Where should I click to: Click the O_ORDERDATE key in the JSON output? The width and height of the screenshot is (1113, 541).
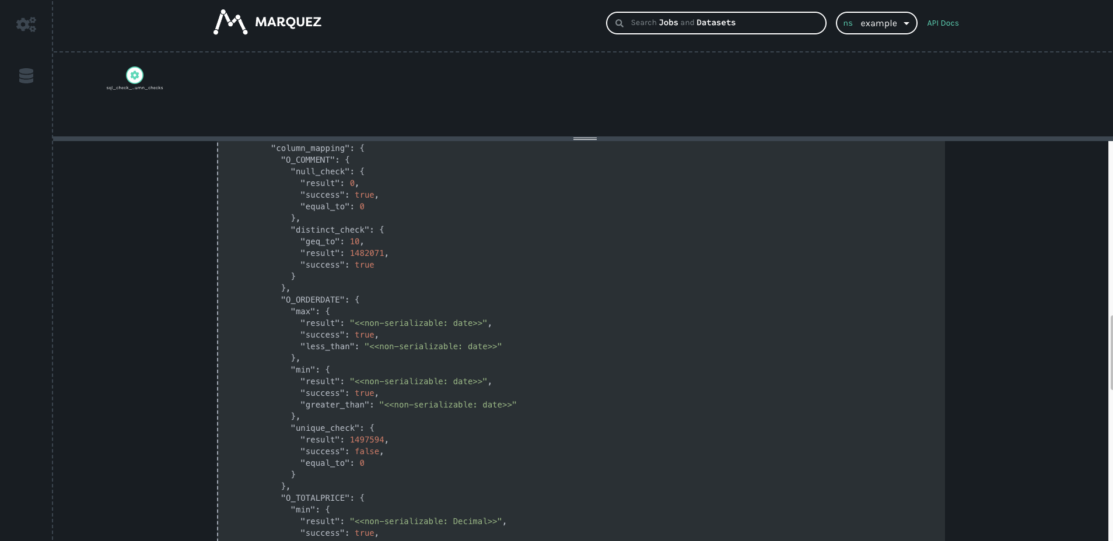click(x=313, y=300)
